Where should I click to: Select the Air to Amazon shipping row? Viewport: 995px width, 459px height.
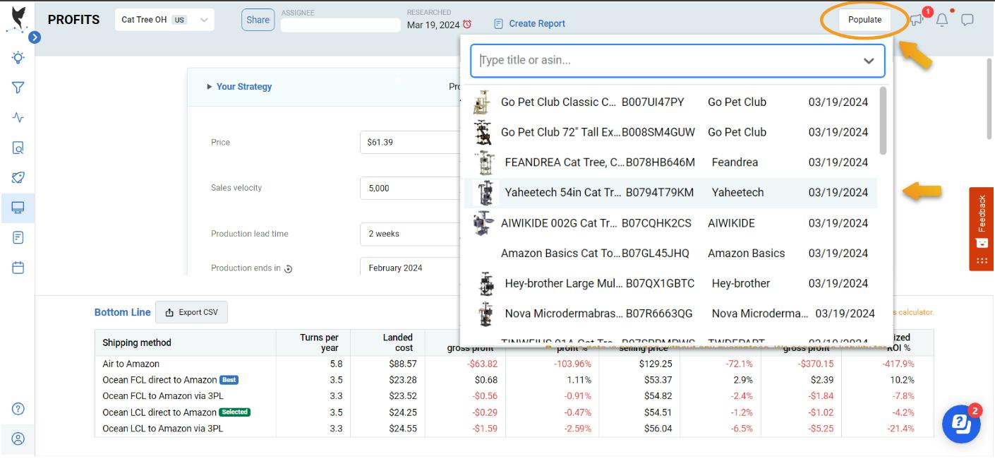(514, 364)
